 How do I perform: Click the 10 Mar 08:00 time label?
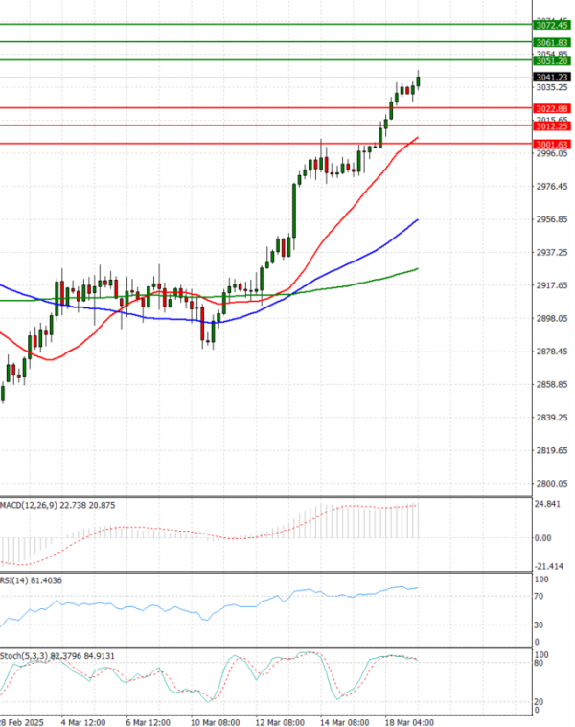click(x=217, y=720)
